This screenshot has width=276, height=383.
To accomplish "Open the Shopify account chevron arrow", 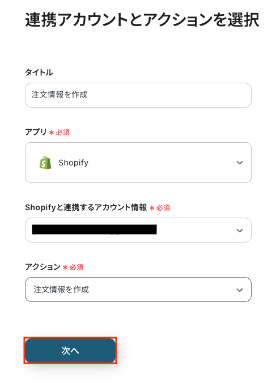I will click(240, 231).
